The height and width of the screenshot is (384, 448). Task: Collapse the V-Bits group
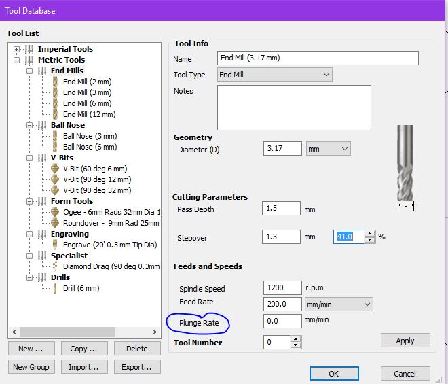(x=29, y=158)
